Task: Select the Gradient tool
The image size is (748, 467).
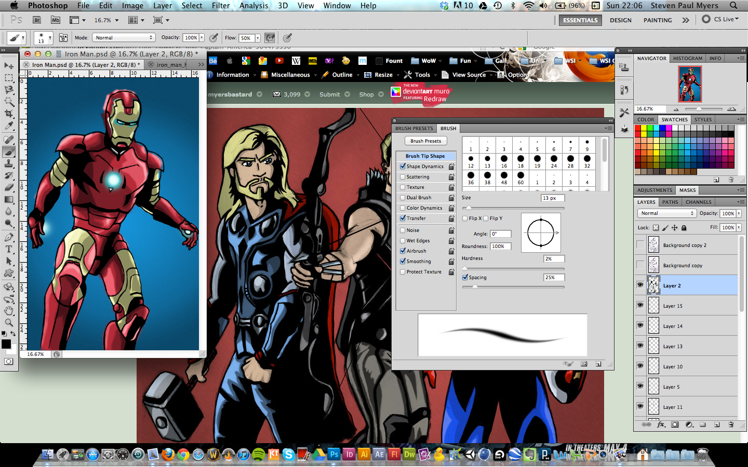Action: coord(9,199)
